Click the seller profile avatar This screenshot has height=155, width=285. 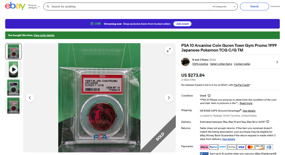tap(185, 62)
